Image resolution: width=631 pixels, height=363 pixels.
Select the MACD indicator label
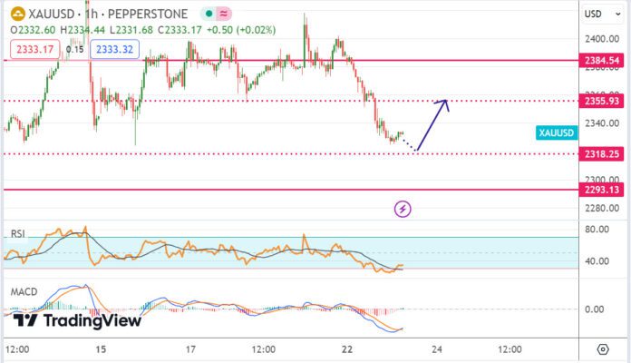pos(23,290)
